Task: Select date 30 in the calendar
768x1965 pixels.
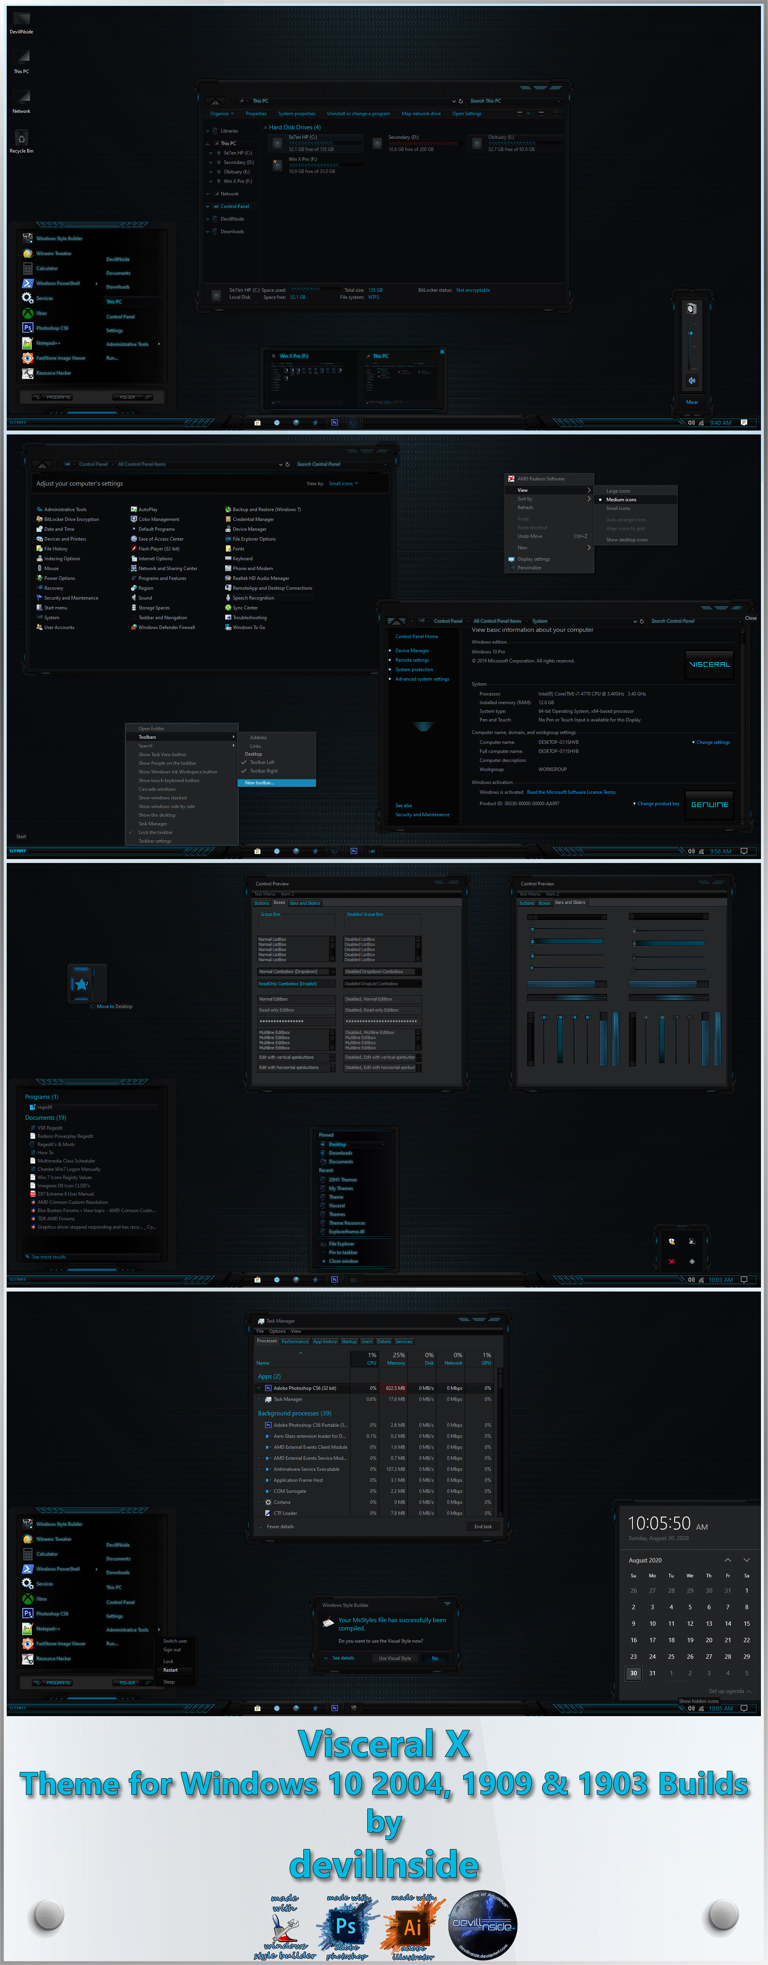Action: (633, 1674)
